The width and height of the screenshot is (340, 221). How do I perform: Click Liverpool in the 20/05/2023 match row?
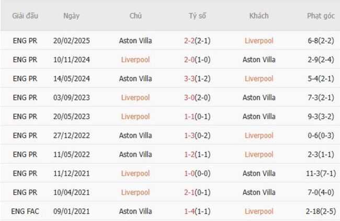pyautogui.click(x=135, y=117)
